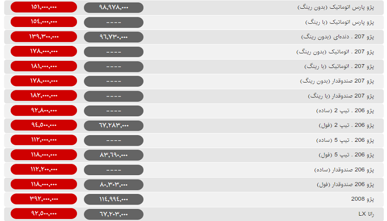Select the gray 67,203,000 factory price
Image resolution: width=387 pixels, height=221 pixels.
pos(114,214)
